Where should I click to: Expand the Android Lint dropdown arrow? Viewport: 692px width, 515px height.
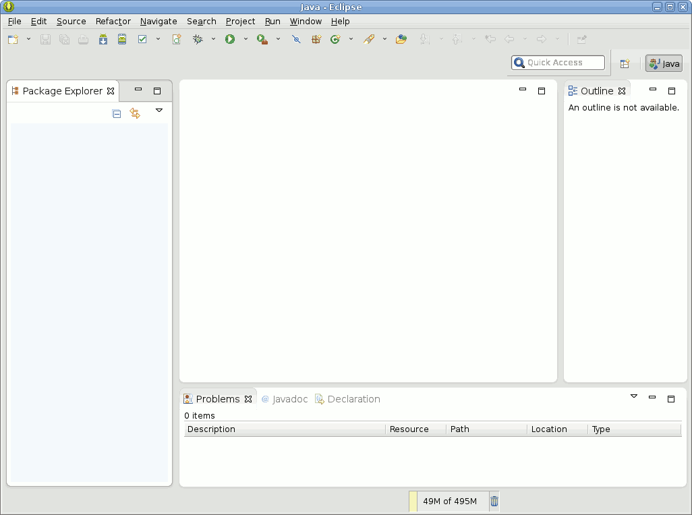[158, 39]
